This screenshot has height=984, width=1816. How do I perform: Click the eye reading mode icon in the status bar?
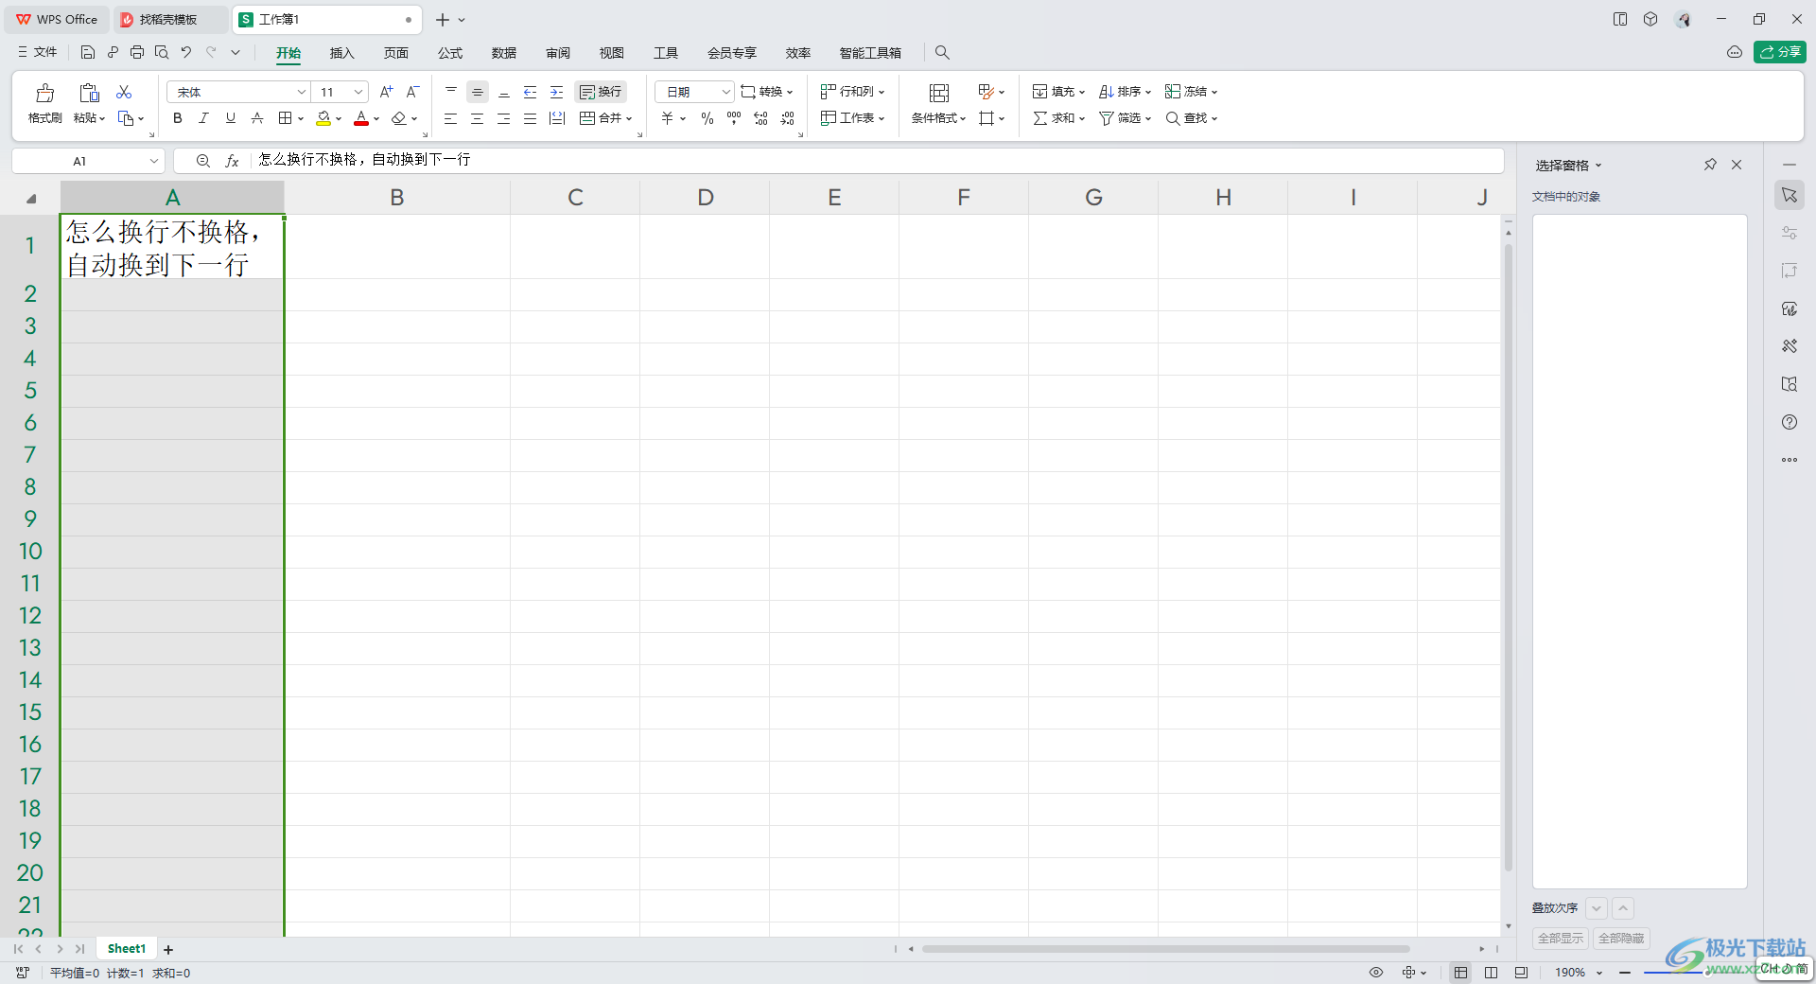click(1376, 972)
